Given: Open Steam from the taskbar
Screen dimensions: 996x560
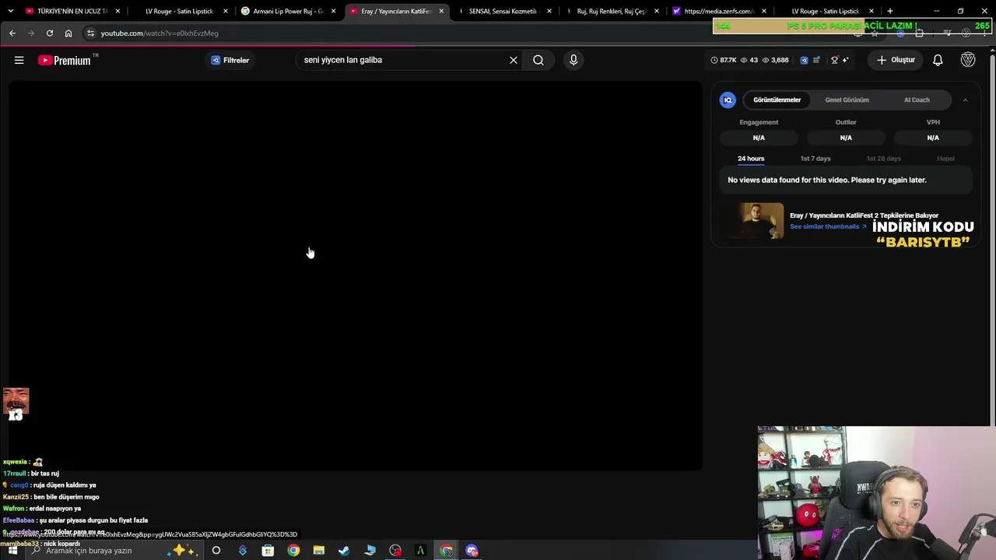Looking at the screenshot, I should pyautogui.click(x=344, y=551).
